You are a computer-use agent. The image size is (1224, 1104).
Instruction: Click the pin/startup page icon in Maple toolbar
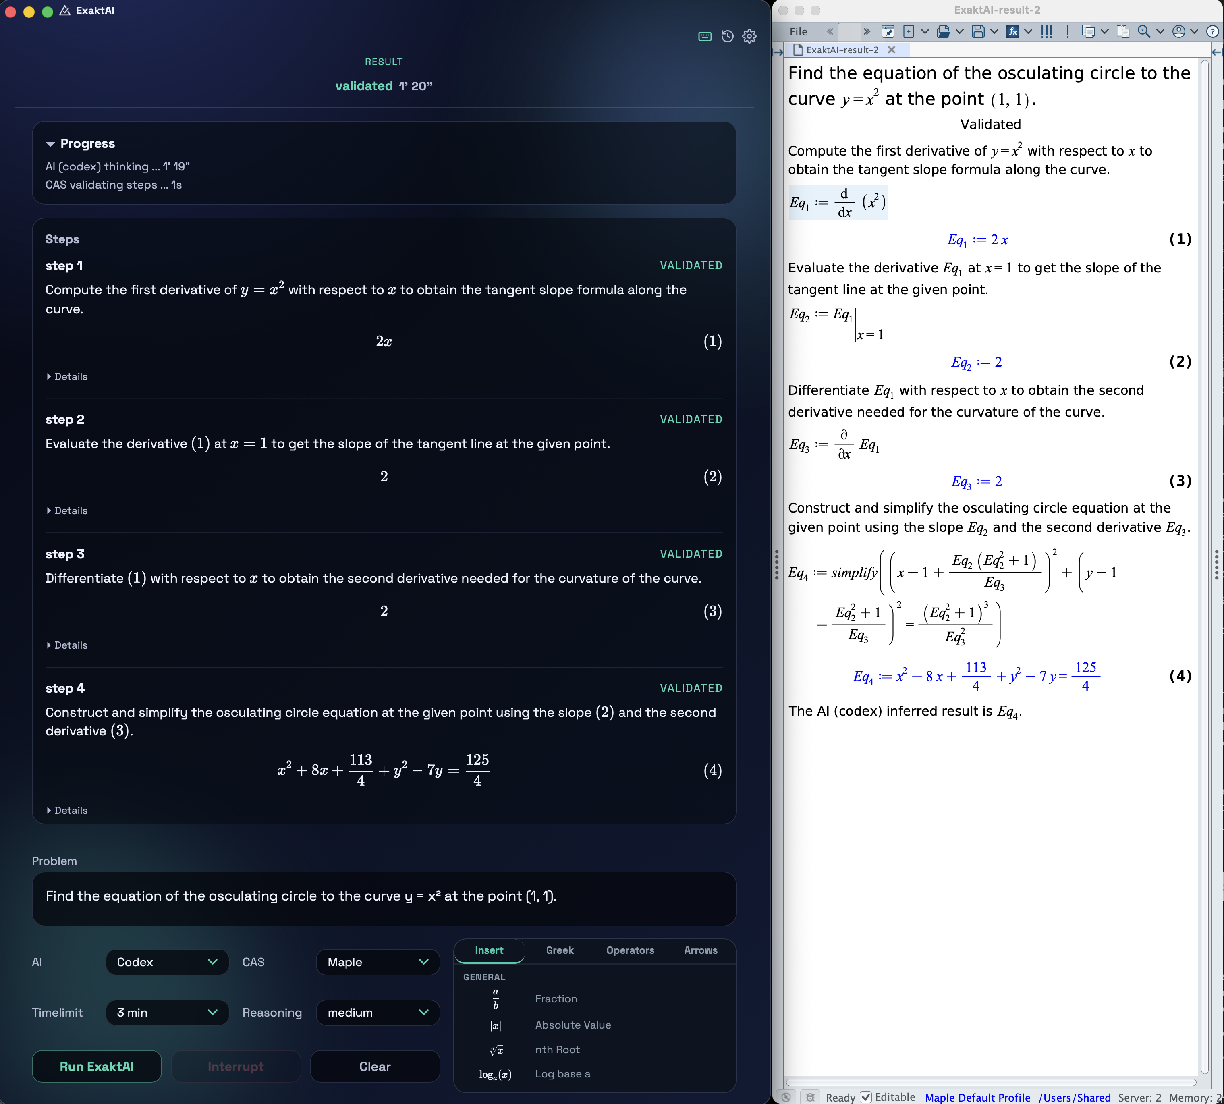click(x=888, y=31)
